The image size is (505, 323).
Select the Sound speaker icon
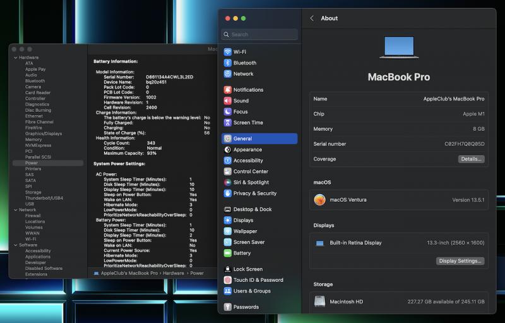[228, 101]
